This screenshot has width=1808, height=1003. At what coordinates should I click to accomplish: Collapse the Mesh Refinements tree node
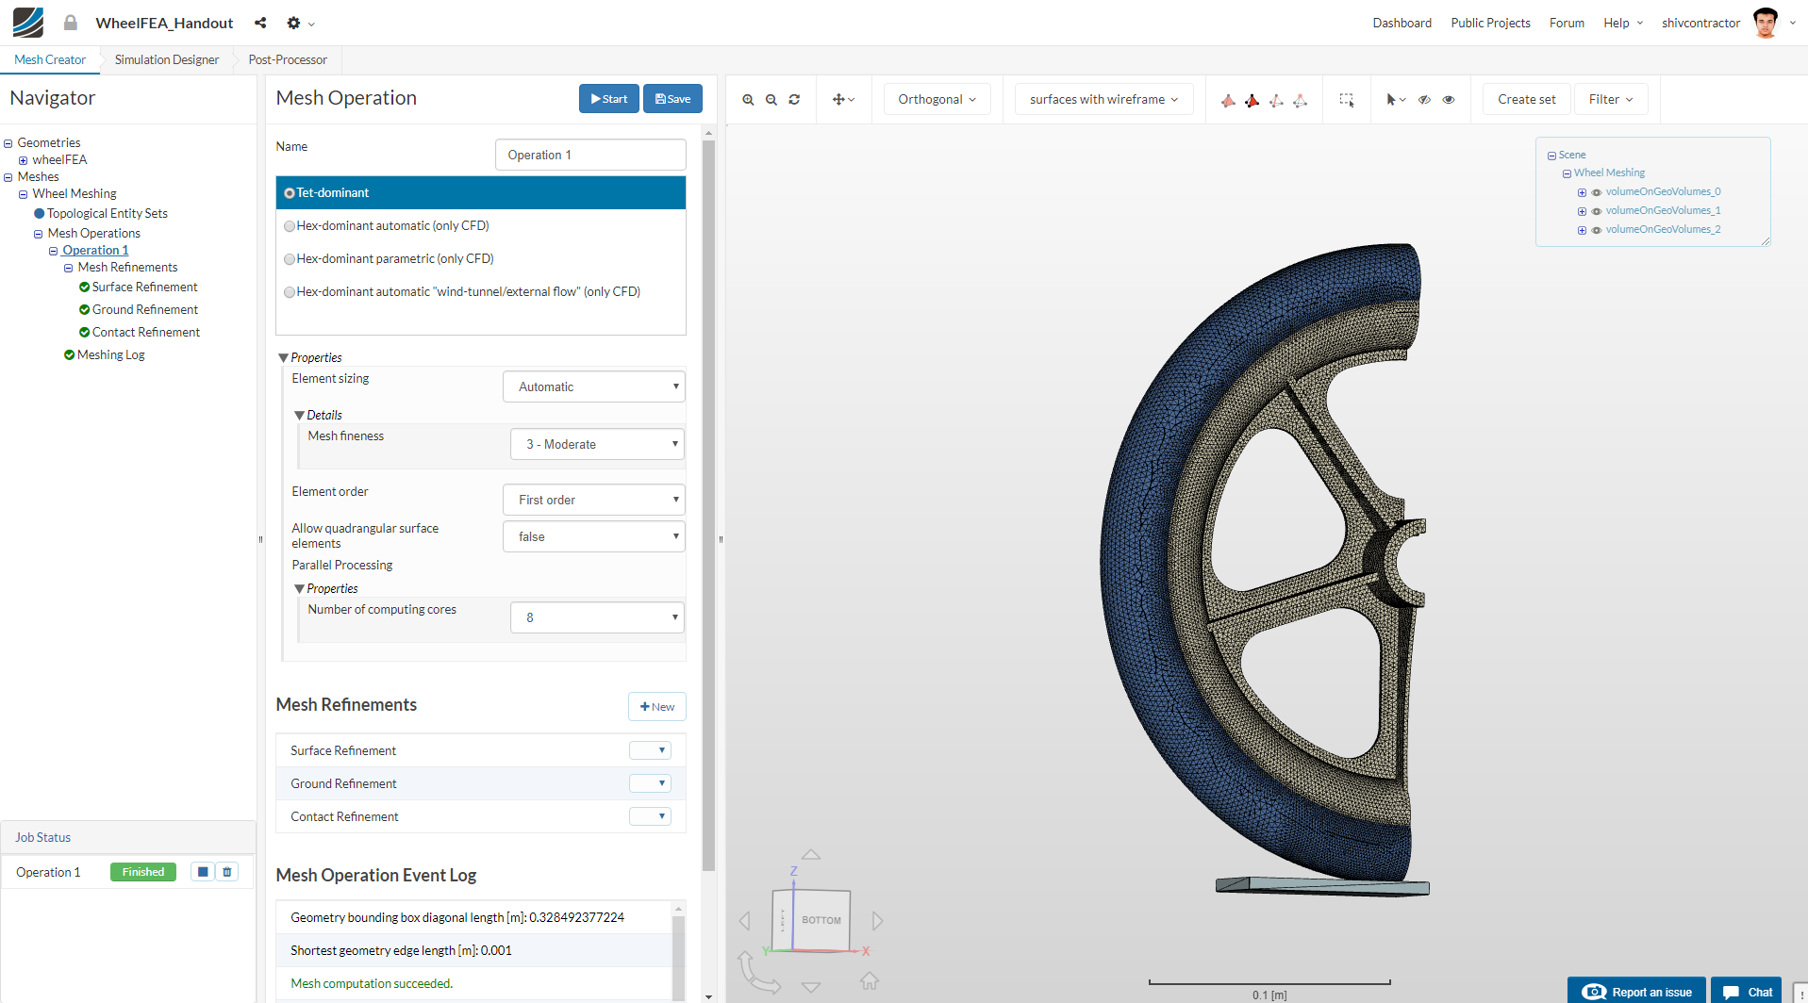(68, 269)
